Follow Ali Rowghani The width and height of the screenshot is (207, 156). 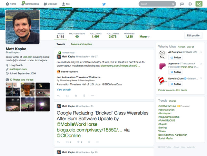point(176,58)
